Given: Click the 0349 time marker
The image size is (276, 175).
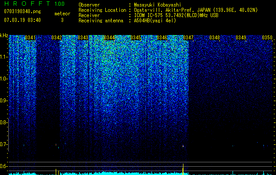Looking at the screenshot, I should point(241,38).
